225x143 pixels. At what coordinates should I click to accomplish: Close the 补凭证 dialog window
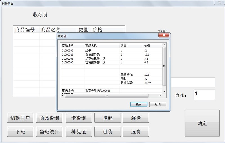[x=164, y=35]
